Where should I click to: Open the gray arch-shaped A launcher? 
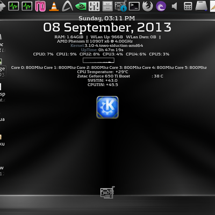click(67, 6)
